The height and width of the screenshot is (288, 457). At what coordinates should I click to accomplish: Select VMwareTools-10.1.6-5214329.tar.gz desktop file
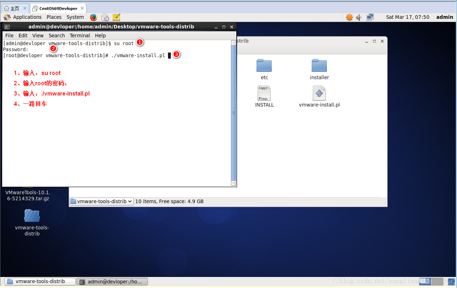click(x=28, y=195)
